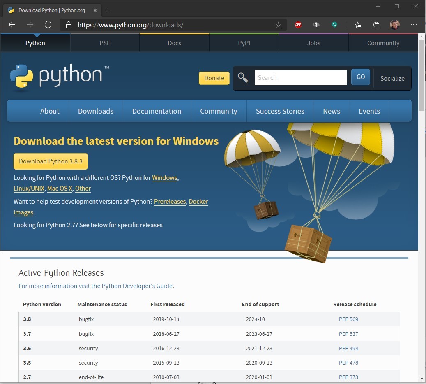Screen dimensions: 426x384
Task: Open the Google Voice extension
Action: coord(335,25)
